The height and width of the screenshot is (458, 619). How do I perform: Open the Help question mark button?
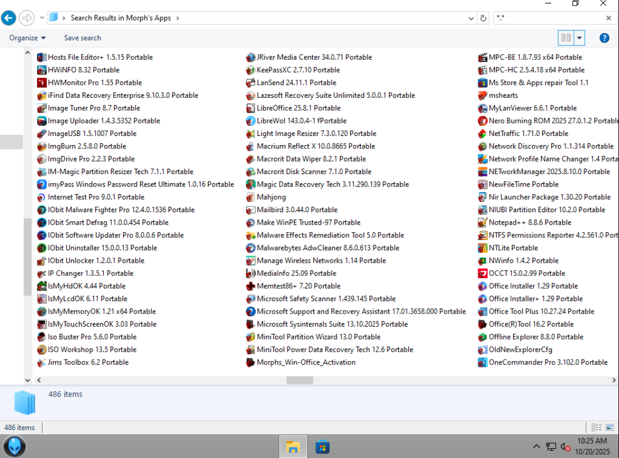tap(604, 38)
